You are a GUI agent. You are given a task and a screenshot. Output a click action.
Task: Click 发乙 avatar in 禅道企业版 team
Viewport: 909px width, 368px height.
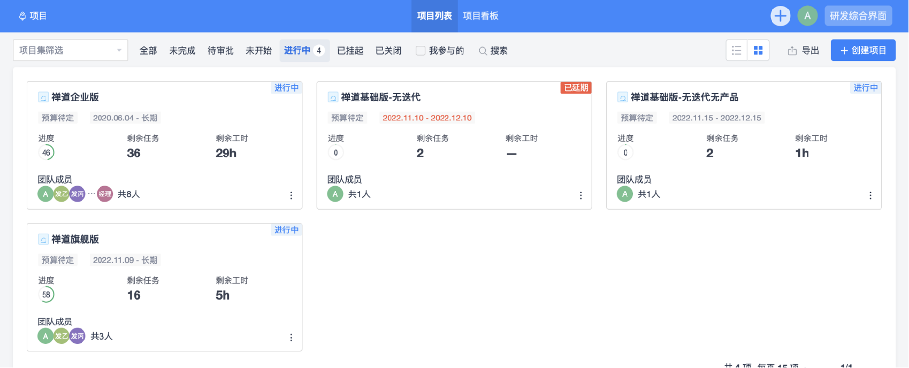tap(62, 194)
